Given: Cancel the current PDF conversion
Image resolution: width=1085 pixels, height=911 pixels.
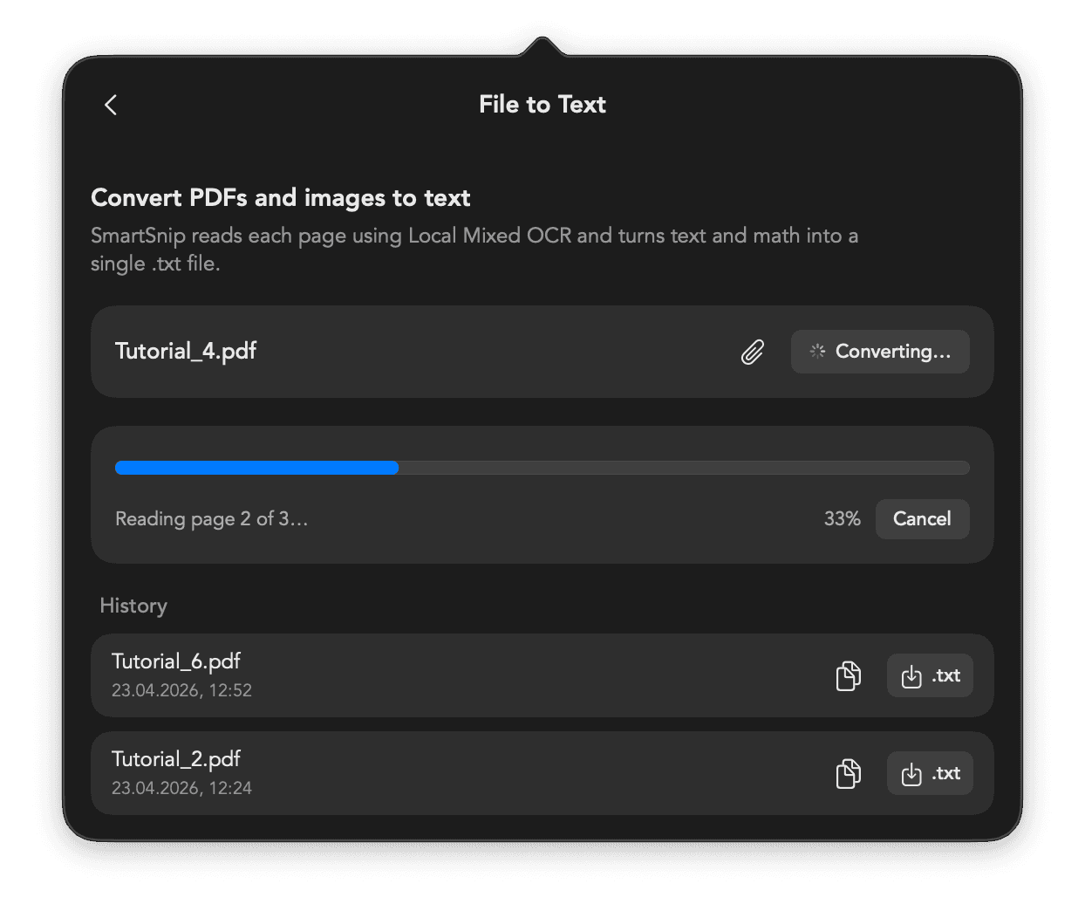Looking at the screenshot, I should [x=922, y=518].
